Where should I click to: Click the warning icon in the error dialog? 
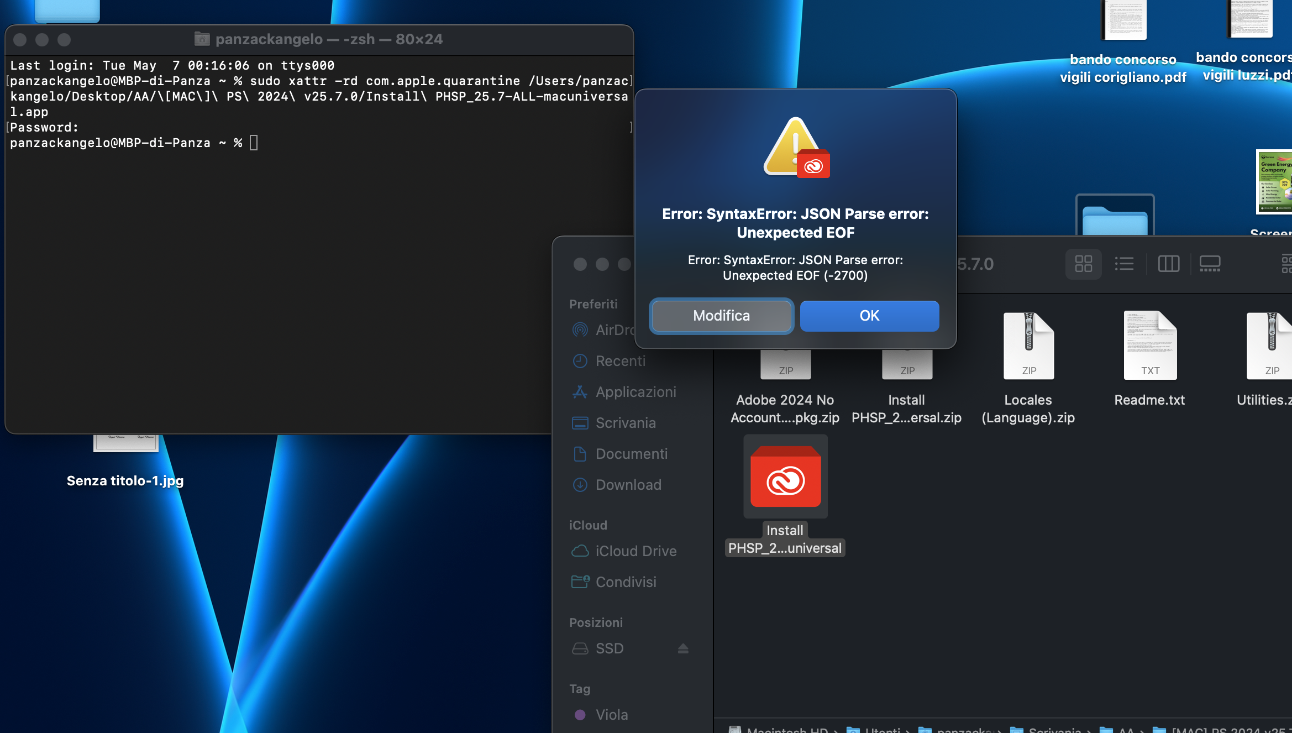point(796,147)
